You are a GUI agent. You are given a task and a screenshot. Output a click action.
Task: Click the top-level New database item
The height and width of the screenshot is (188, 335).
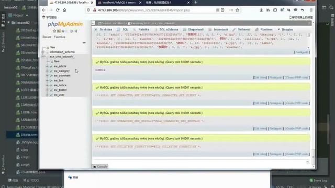pyautogui.click(x=52, y=48)
